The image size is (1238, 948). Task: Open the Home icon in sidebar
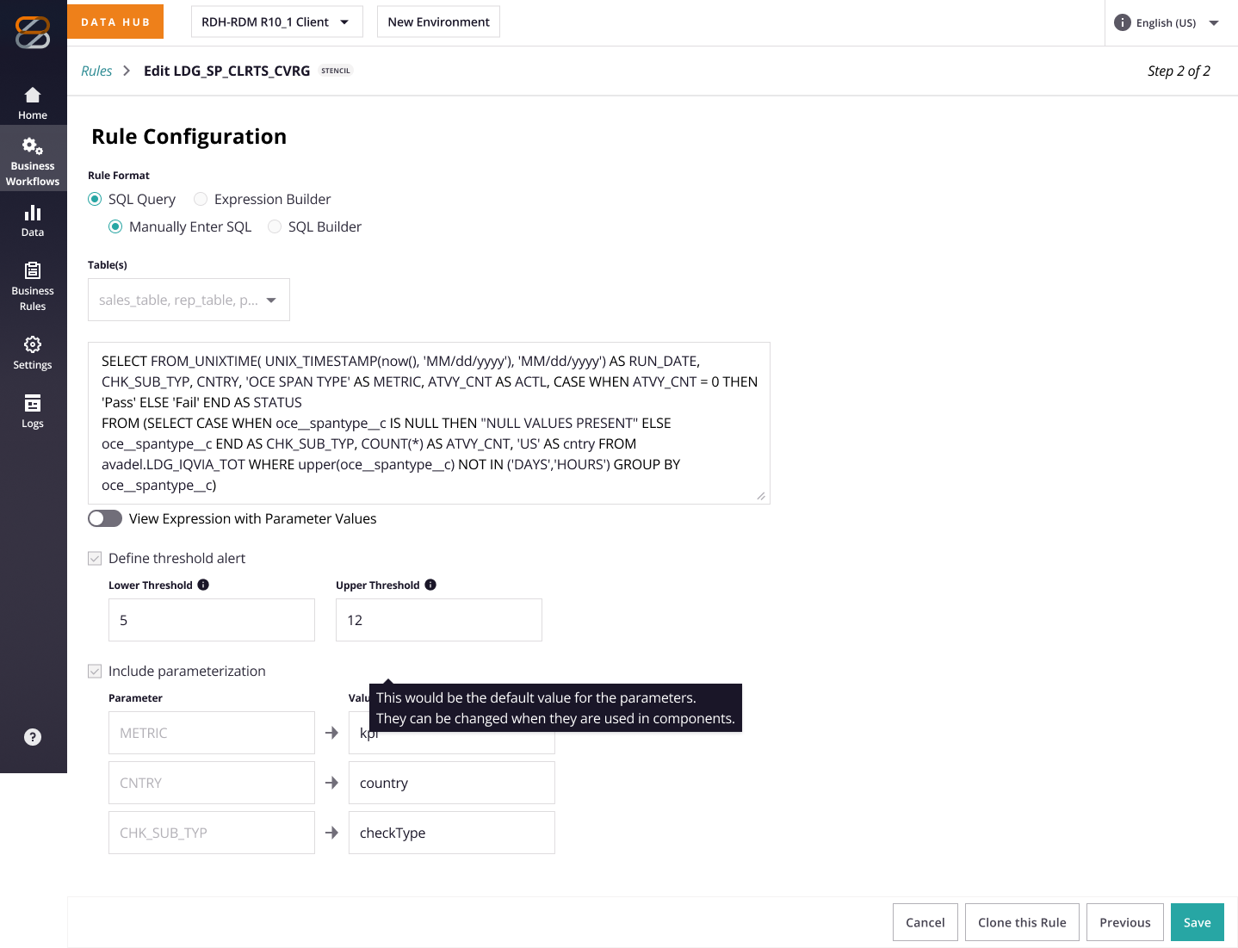(33, 95)
